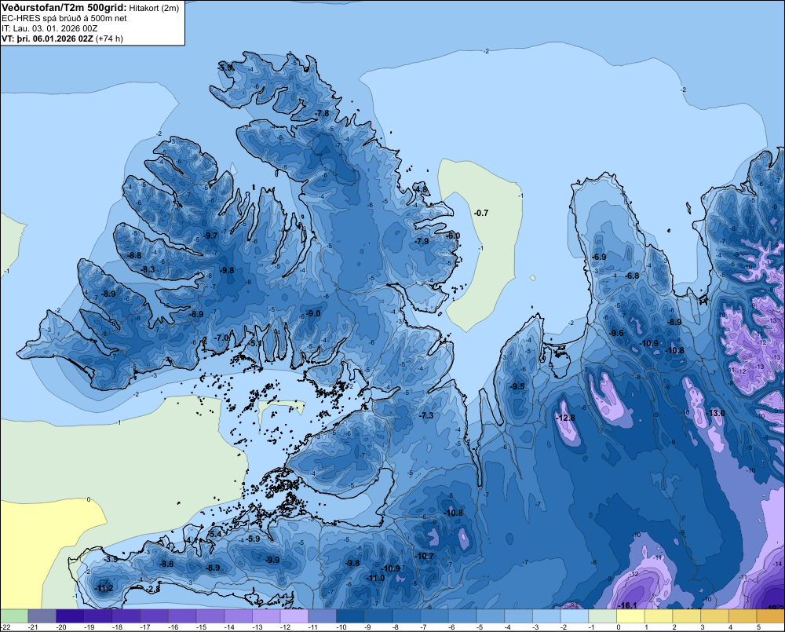This screenshot has height=632, width=785.
Task: Click the -6.8 temperature value
Action: pyautogui.click(x=632, y=276)
